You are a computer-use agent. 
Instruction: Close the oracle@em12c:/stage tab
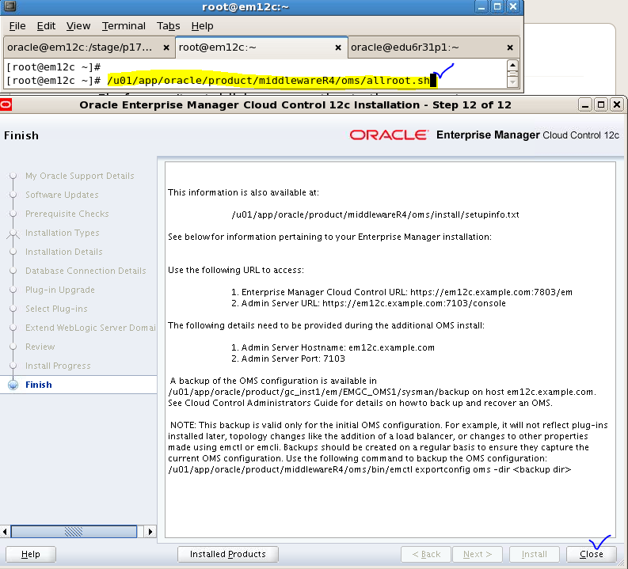[x=166, y=47]
